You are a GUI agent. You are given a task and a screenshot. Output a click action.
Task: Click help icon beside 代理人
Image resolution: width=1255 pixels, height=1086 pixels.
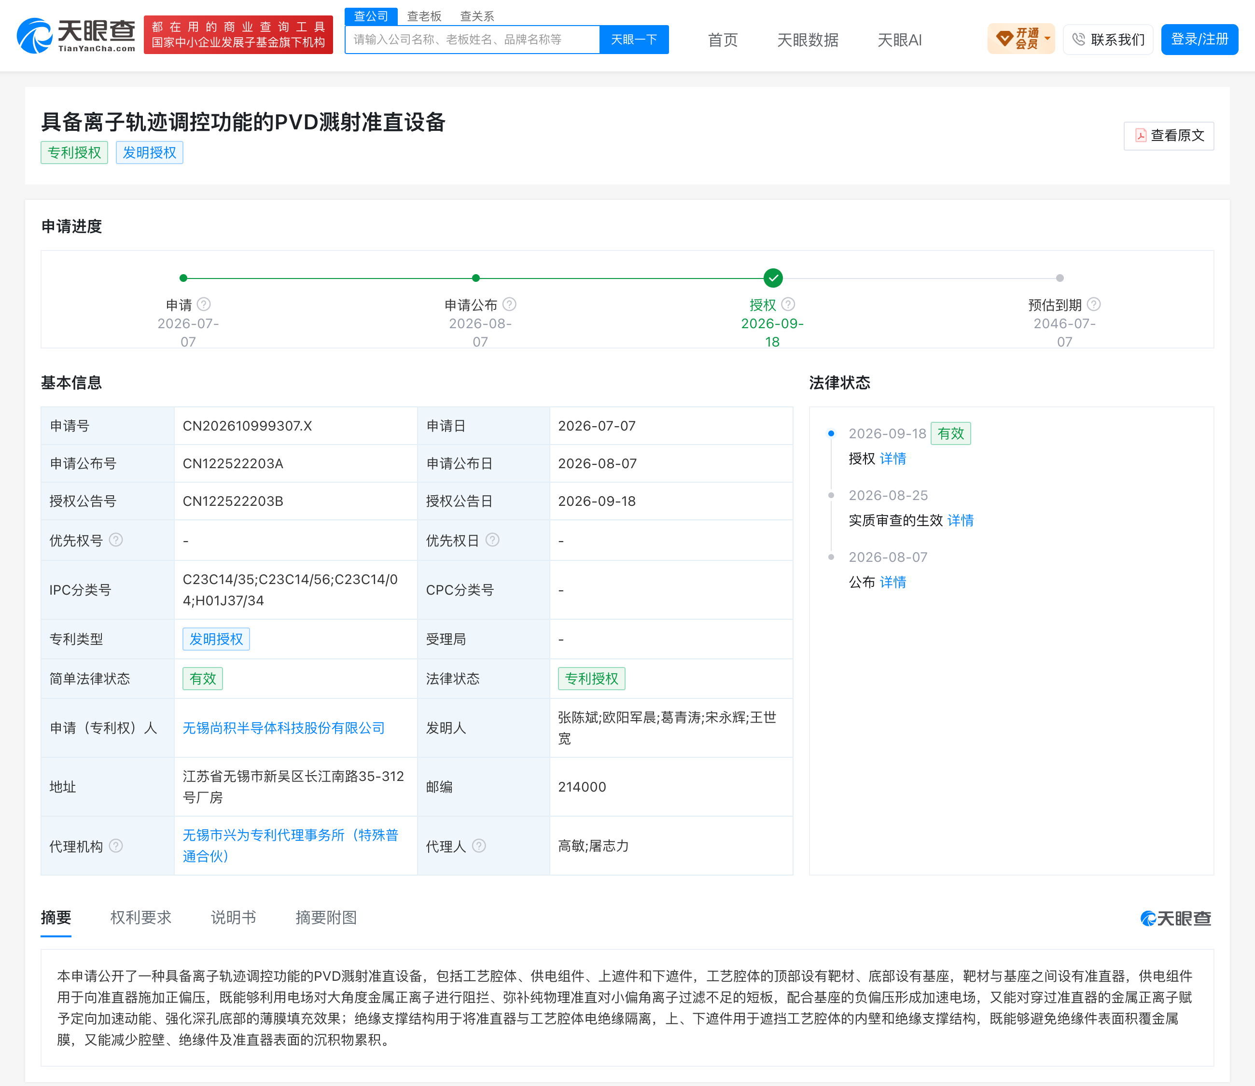479,846
